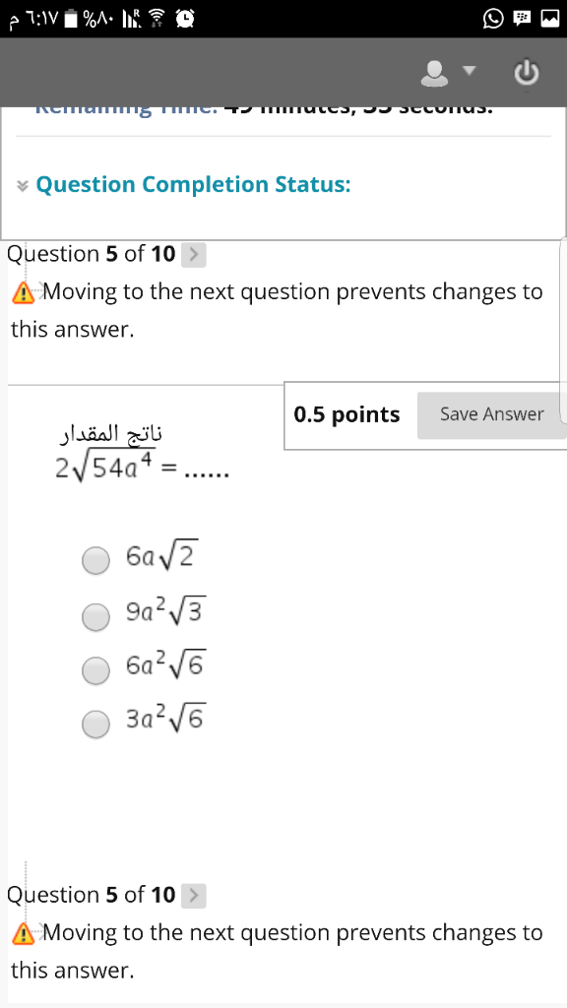Open WhatsApp notification icon in status bar
The image size is (567, 1008).
[492, 20]
